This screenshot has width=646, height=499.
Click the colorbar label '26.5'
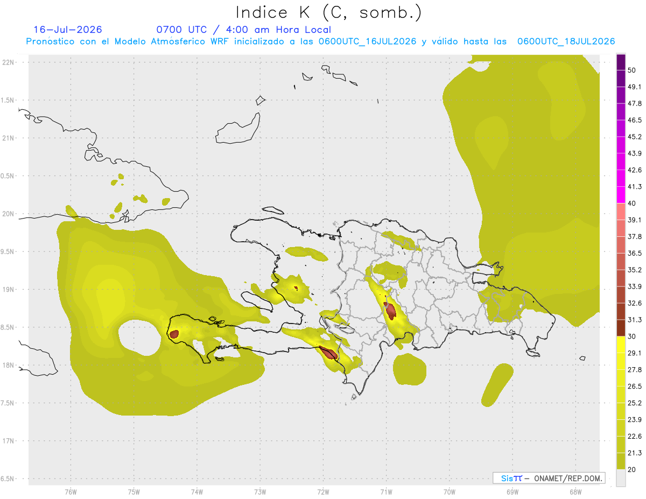pyautogui.click(x=635, y=386)
